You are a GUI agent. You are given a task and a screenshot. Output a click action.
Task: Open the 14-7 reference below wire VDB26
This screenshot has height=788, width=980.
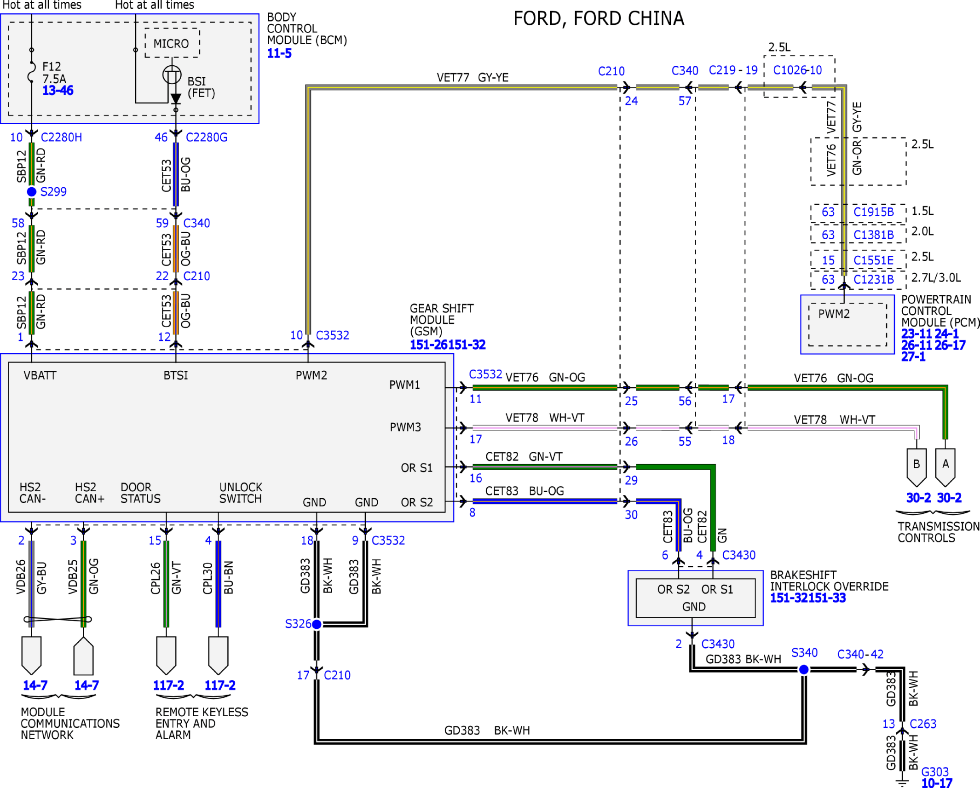(35, 685)
